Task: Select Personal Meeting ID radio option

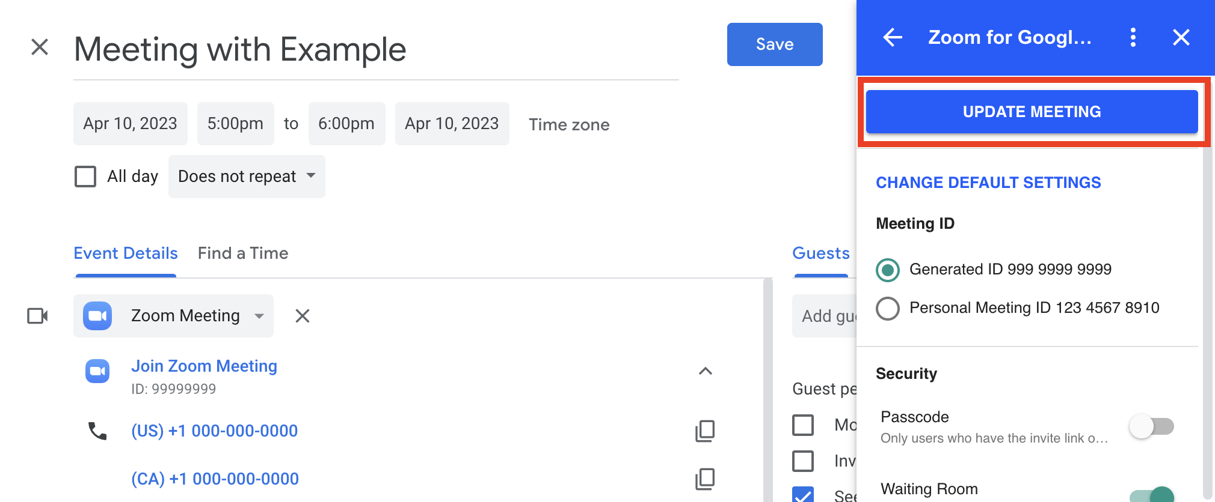Action: click(x=888, y=308)
